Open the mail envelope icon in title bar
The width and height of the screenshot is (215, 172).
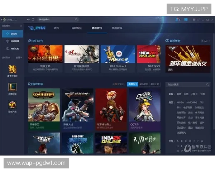(x=186, y=19)
